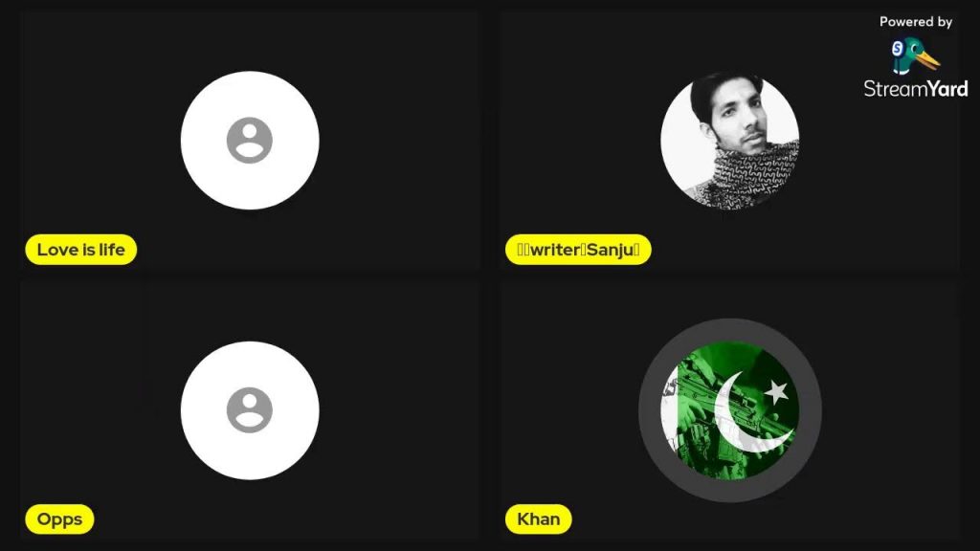Click the gray person icon in Love is life's avatar
Viewport: 980px width, 551px height.
[250, 140]
